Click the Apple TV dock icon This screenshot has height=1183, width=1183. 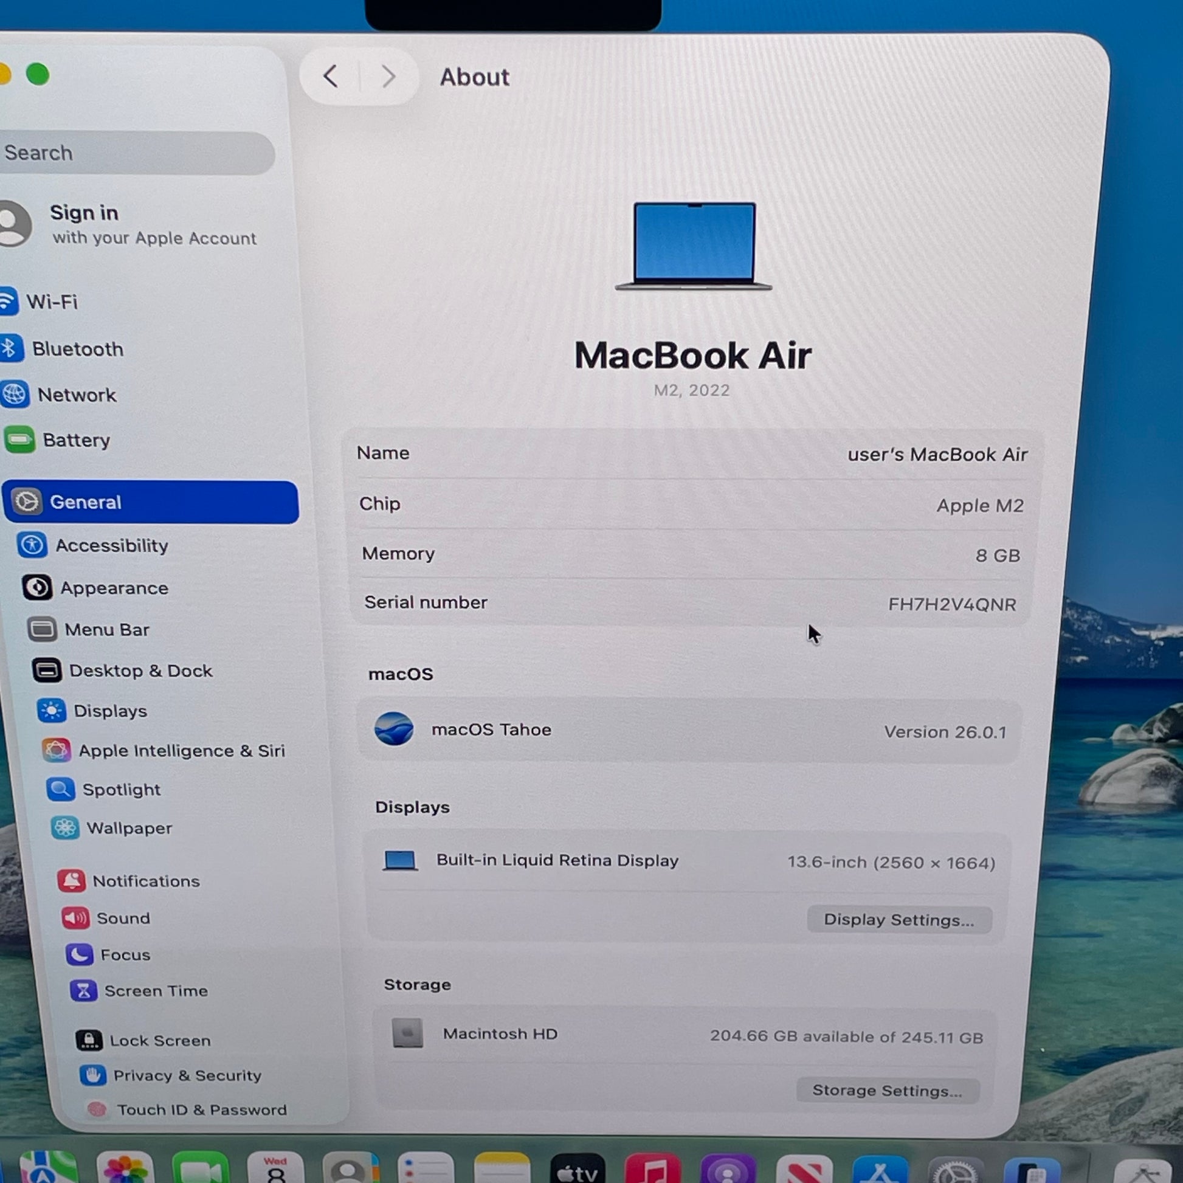pyautogui.click(x=577, y=1170)
